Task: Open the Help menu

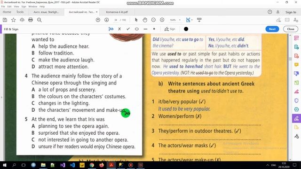Action: [x=42, y=7]
